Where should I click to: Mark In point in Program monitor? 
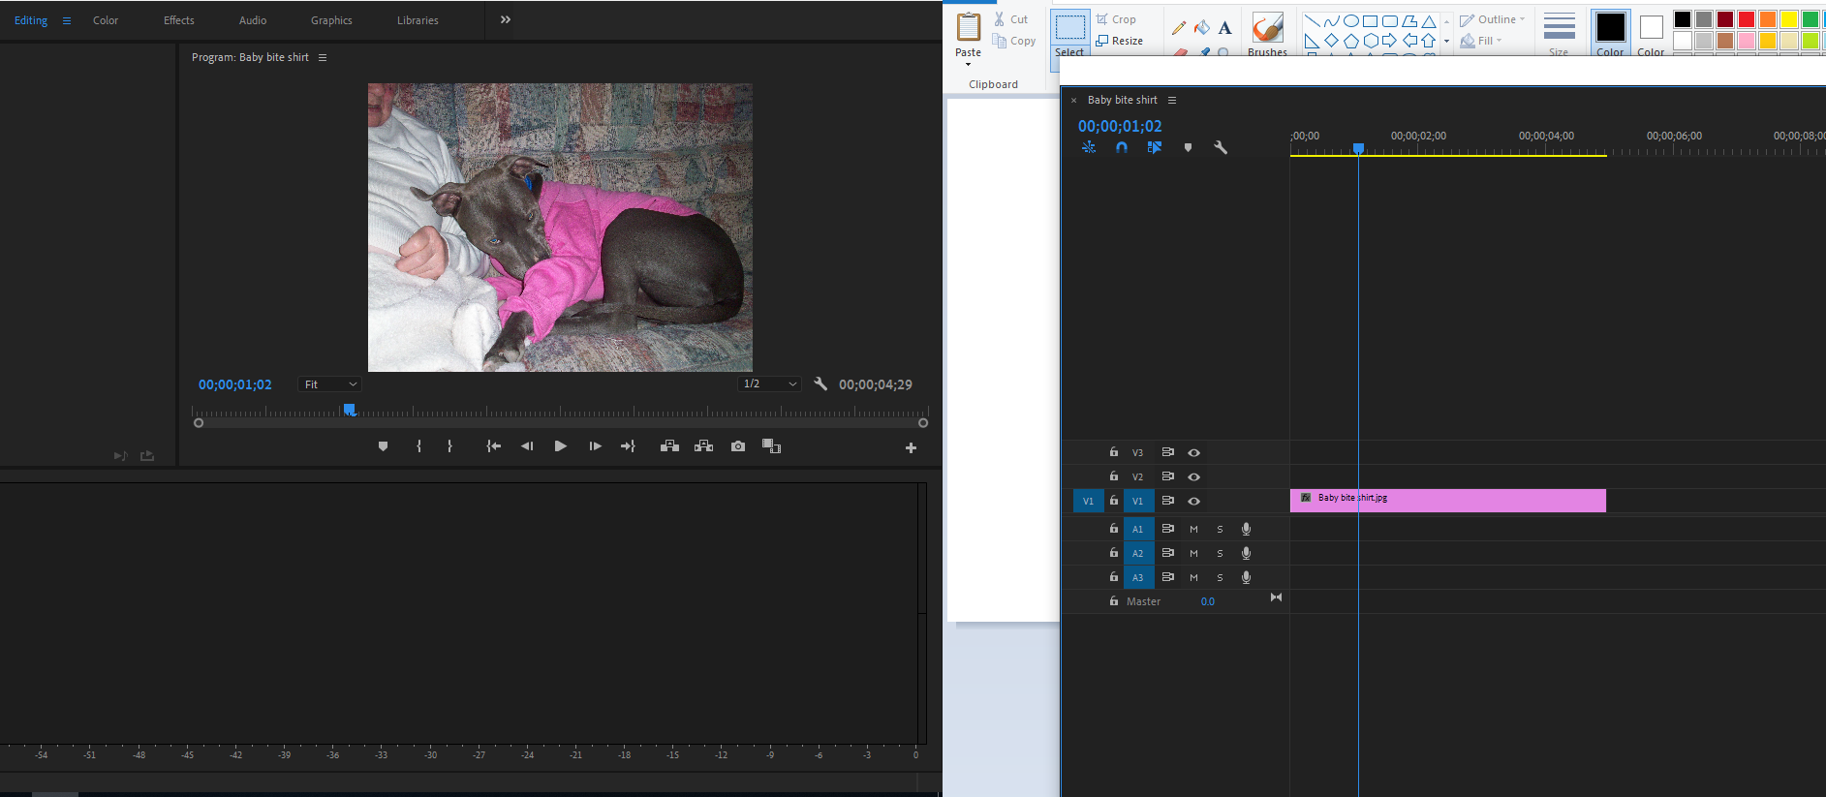(x=418, y=446)
